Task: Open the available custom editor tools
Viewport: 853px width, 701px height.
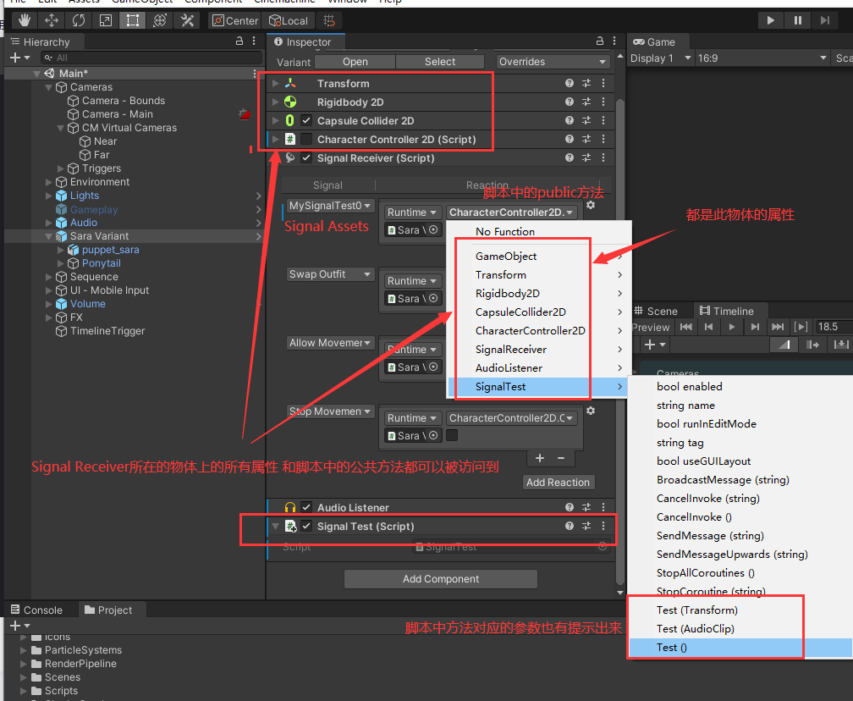Action: tap(185, 20)
